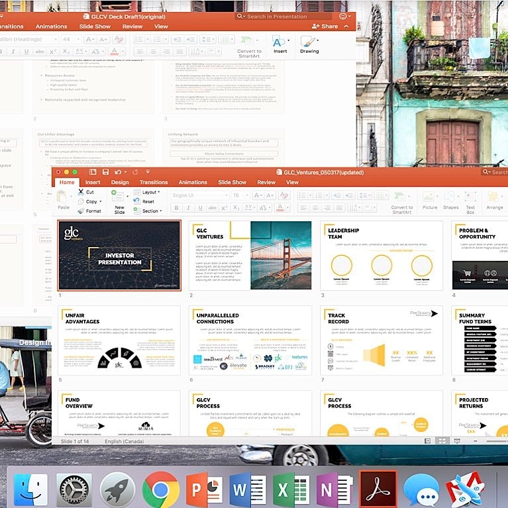Toggle Center alignment in GLC_Ventures ribbon
The width and height of the screenshot is (508, 508).
click(315, 207)
